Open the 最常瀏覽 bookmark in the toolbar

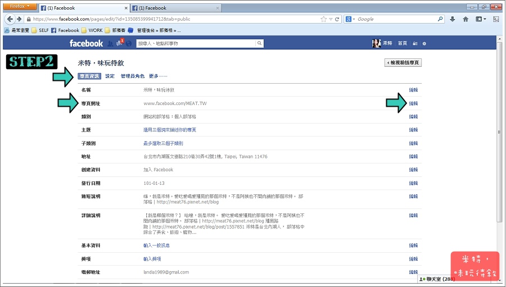(x=16, y=30)
